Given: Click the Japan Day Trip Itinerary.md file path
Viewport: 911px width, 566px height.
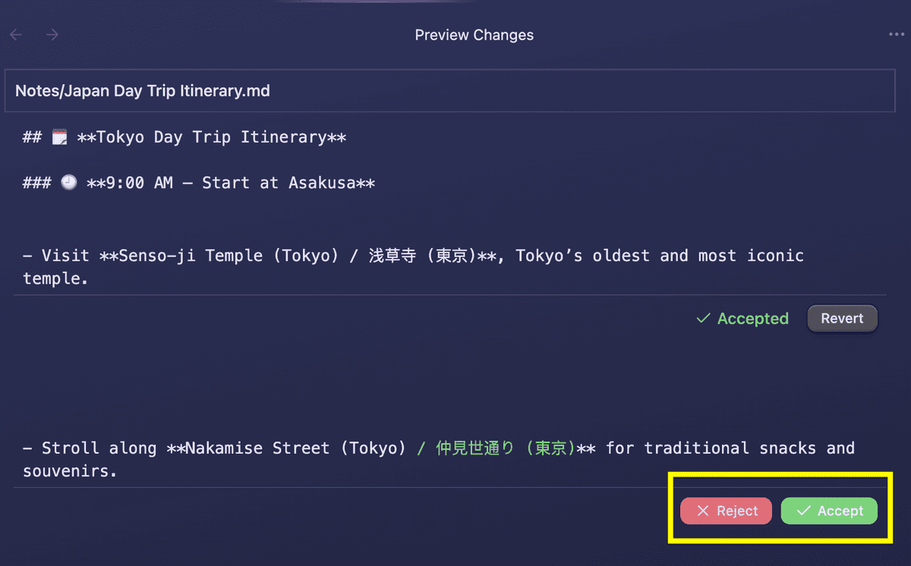Looking at the screenshot, I should tap(143, 91).
